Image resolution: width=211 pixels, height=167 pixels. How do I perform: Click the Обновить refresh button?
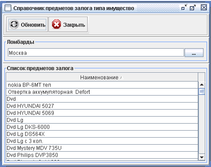(27, 25)
